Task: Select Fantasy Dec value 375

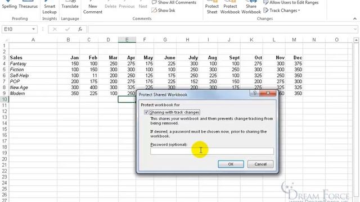Action: [294, 63]
